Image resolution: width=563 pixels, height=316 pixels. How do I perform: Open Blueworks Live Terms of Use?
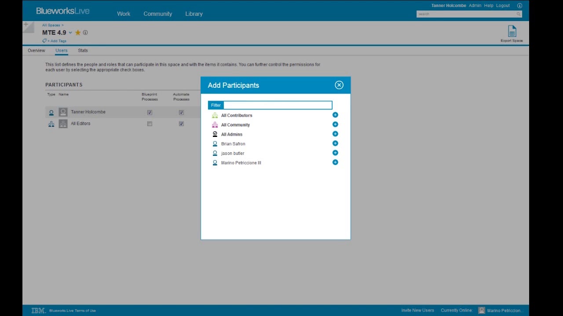coord(73,311)
